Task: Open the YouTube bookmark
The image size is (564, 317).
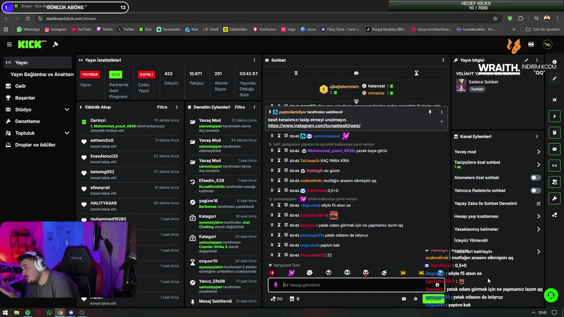Action: [81, 29]
